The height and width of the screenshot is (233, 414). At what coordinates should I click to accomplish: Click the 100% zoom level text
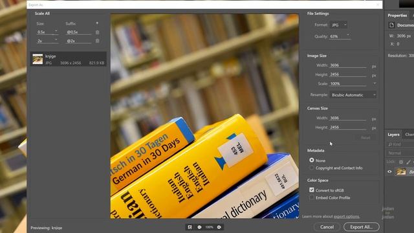209,227
